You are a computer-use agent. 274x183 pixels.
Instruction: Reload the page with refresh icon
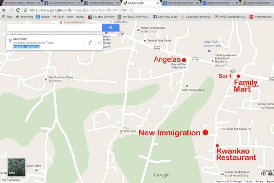click(x=18, y=10)
